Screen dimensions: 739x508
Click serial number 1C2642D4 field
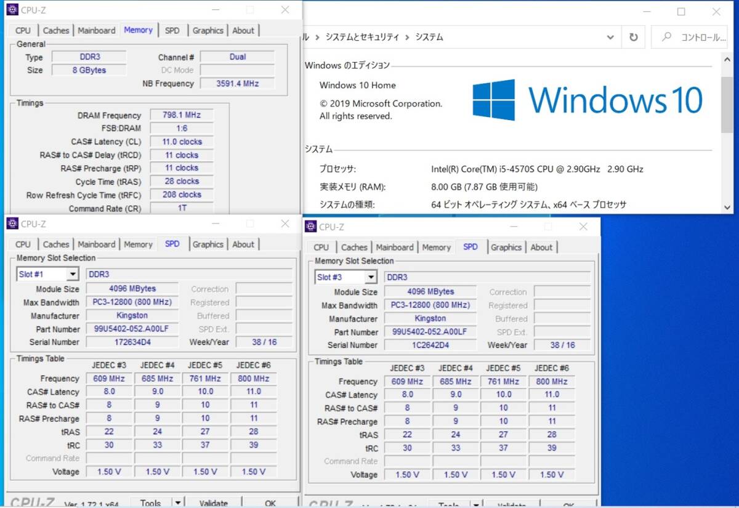coord(430,345)
